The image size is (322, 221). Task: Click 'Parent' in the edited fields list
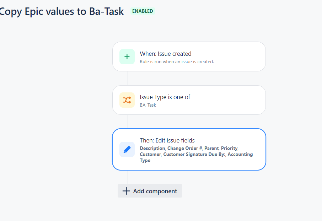click(211, 148)
